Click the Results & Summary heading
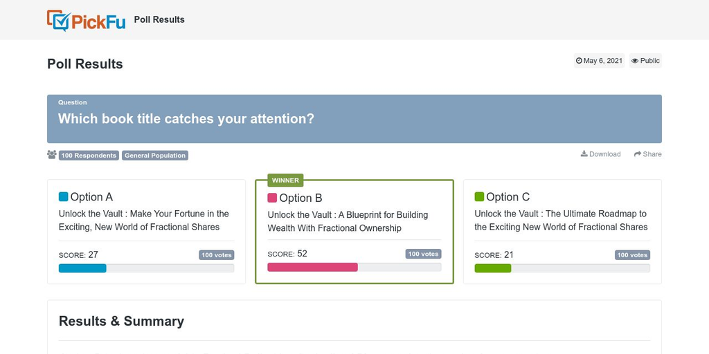Image resolution: width=709 pixels, height=354 pixels. click(122, 321)
